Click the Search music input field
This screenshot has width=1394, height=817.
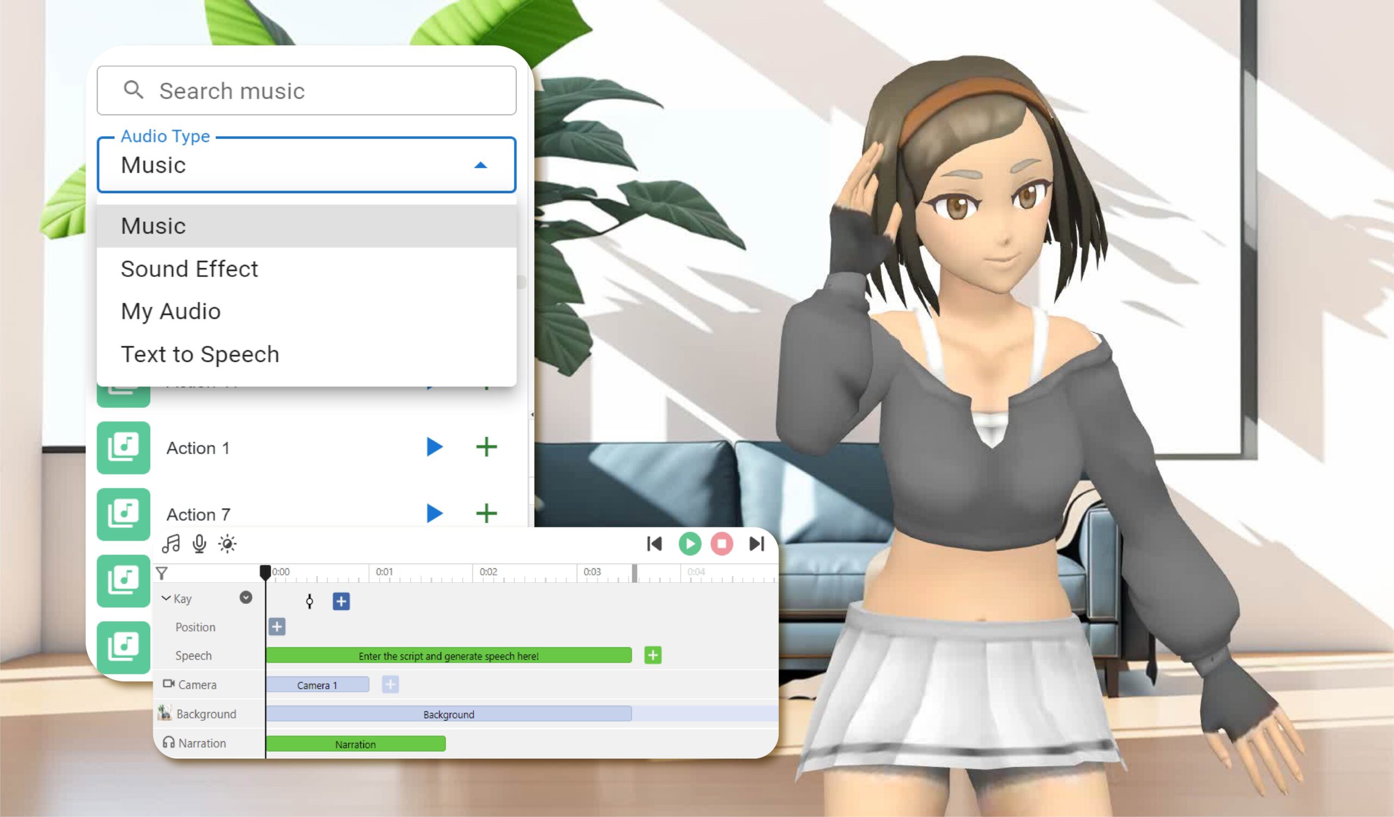coord(308,90)
